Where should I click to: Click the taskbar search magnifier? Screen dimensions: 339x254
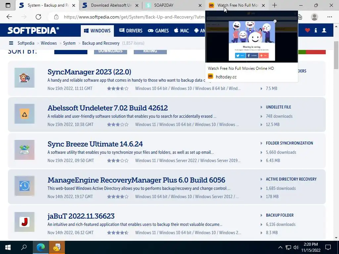[24, 247]
